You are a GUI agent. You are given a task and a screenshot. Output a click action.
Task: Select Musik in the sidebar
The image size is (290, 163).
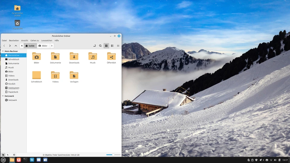(x=14, y=67)
